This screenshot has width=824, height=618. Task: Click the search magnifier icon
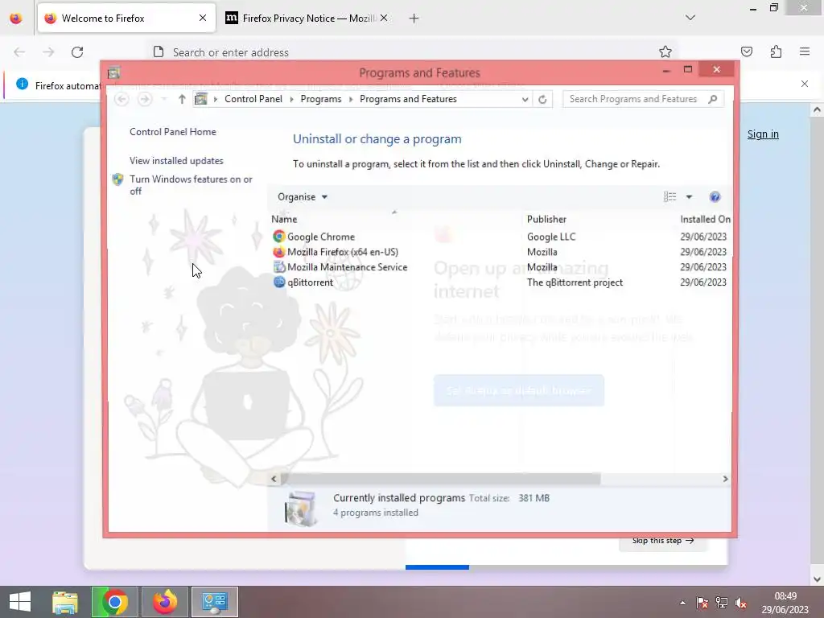(x=713, y=99)
